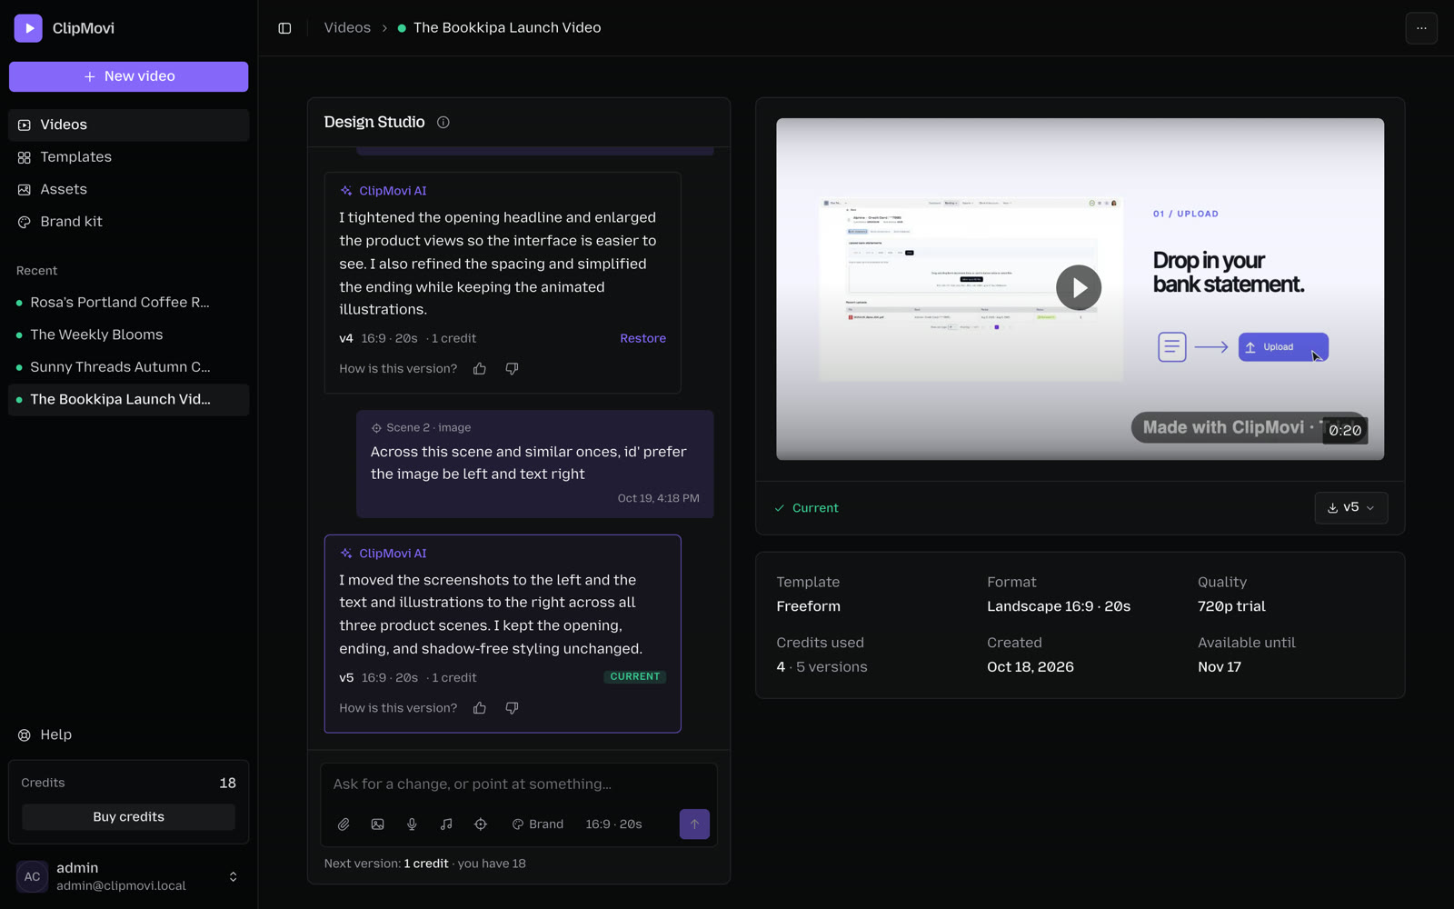Toggle the Brand option in composer
The width and height of the screenshot is (1454, 909).
point(537,824)
